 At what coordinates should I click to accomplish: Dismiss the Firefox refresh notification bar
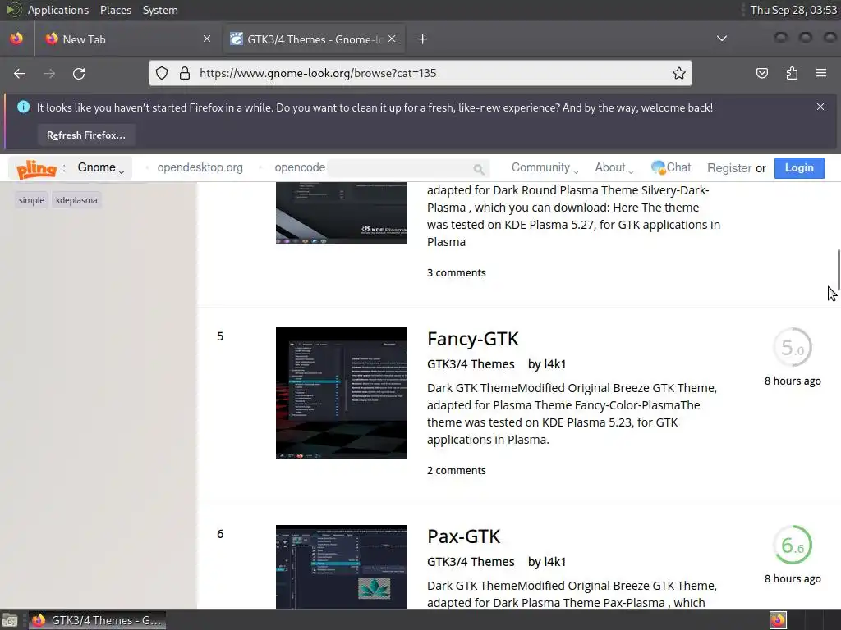[820, 107]
